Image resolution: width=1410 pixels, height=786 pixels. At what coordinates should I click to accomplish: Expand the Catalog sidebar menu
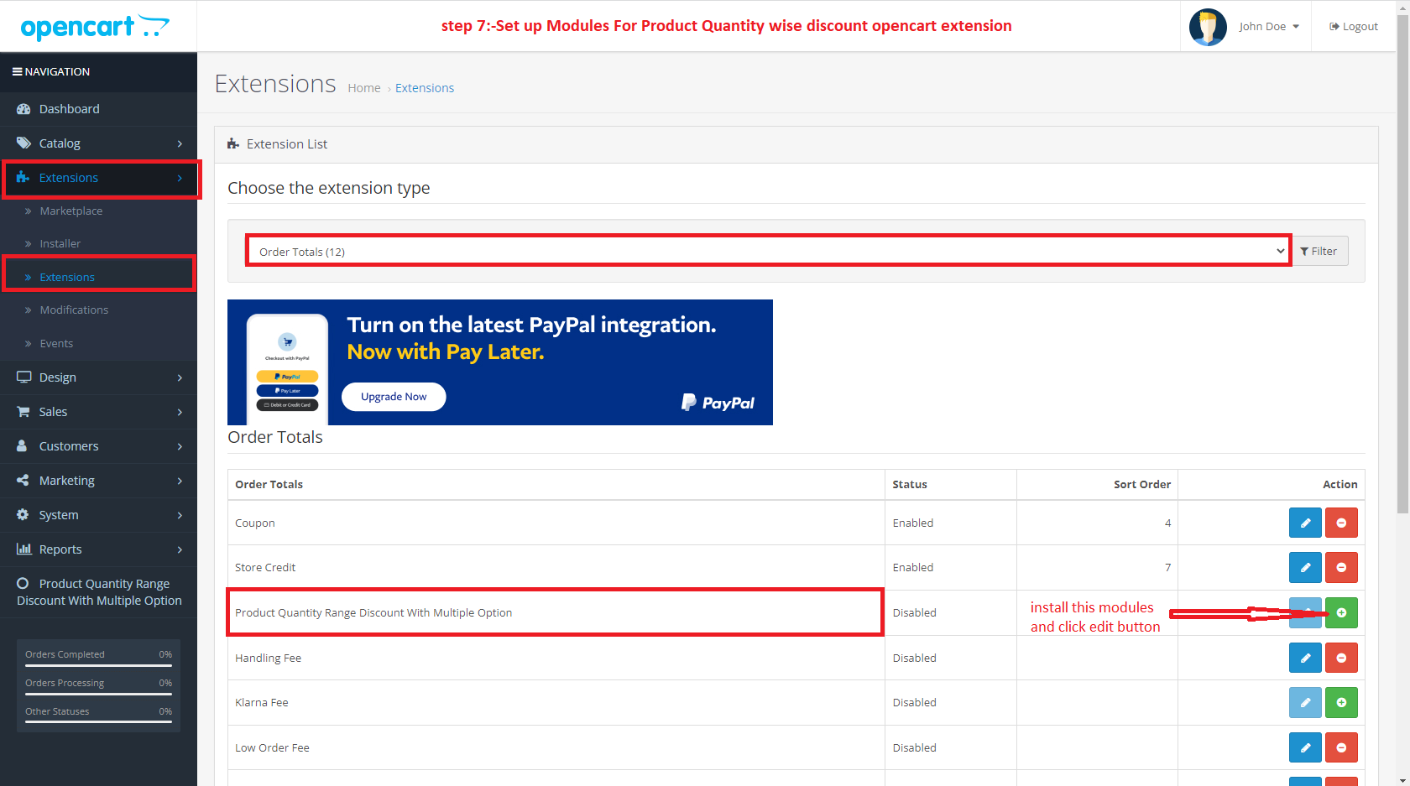pos(60,143)
